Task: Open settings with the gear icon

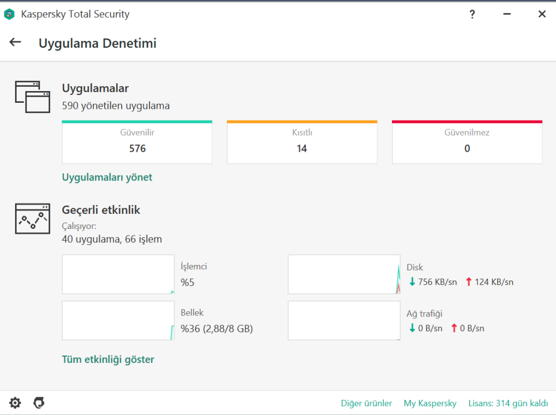Action: pyautogui.click(x=15, y=403)
